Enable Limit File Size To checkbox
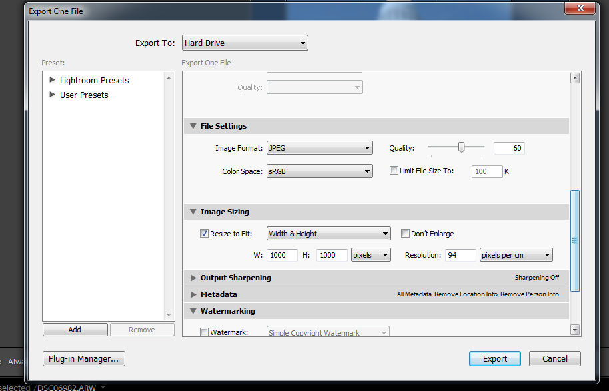Image resolution: width=609 pixels, height=391 pixels. (394, 171)
